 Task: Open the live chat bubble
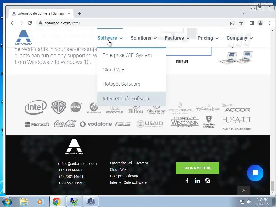coord(255,173)
